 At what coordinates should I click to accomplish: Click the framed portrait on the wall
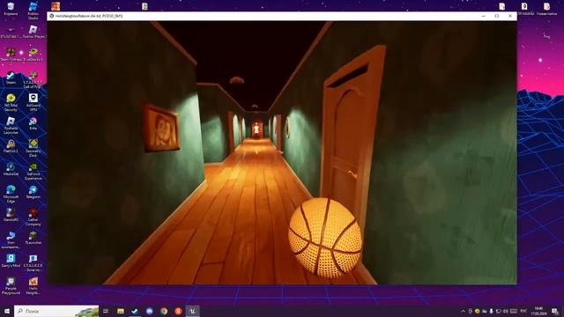point(161,129)
